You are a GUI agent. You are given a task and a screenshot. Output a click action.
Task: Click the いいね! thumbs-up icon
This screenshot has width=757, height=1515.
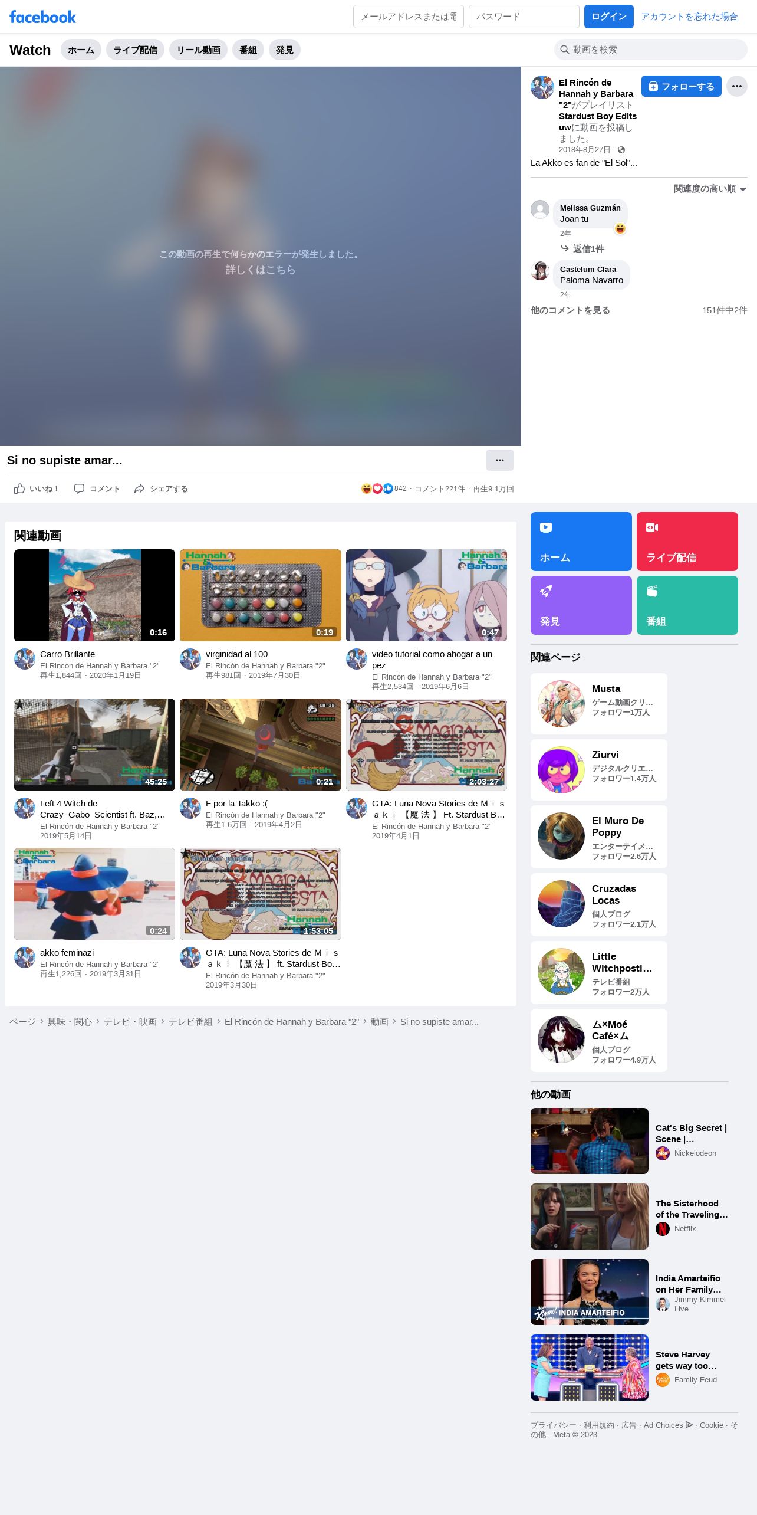pyautogui.click(x=19, y=488)
